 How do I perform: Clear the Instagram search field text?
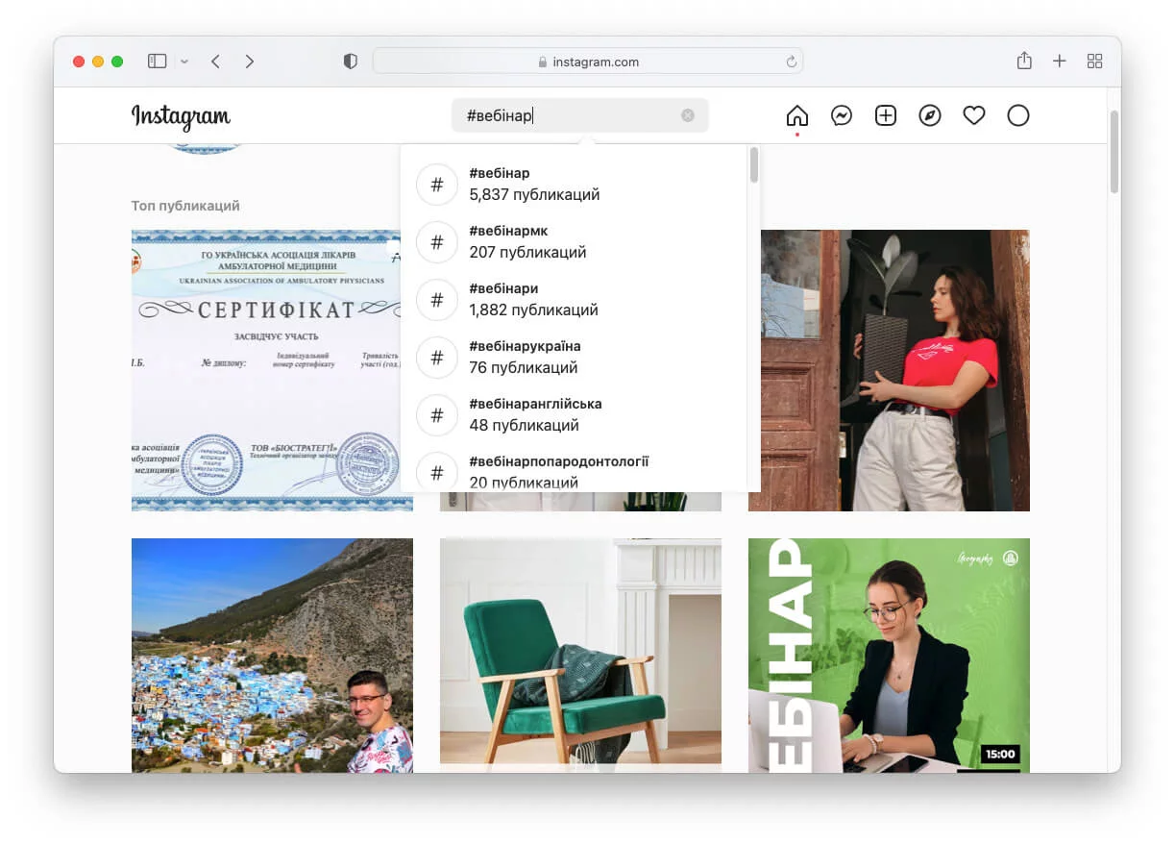pos(688,115)
